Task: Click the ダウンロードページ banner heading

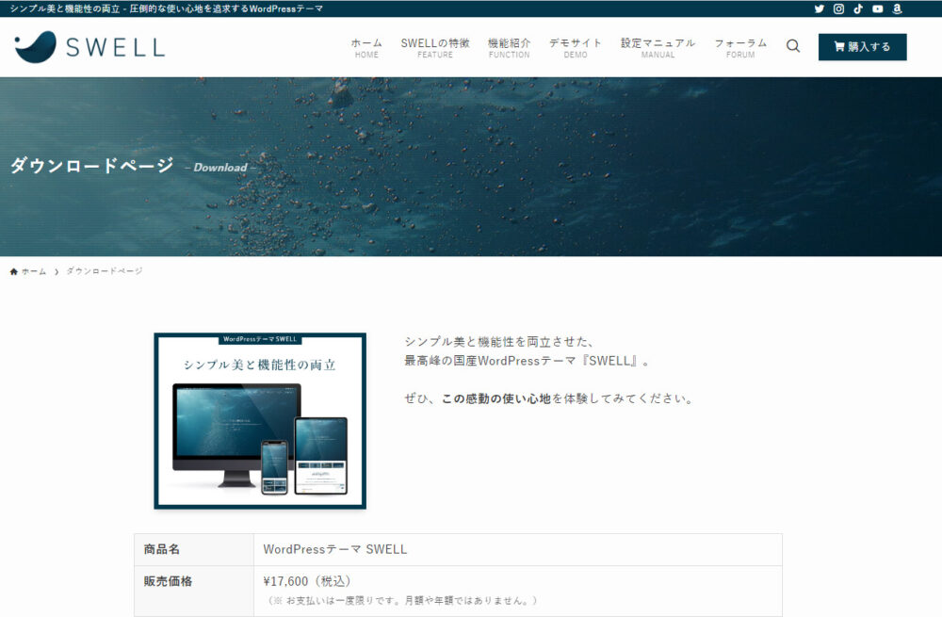Action: pyautogui.click(x=92, y=166)
